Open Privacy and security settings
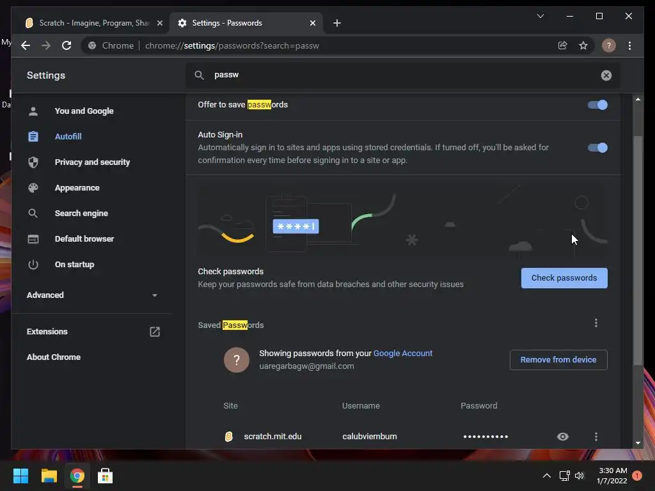 (x=92, y=162)
